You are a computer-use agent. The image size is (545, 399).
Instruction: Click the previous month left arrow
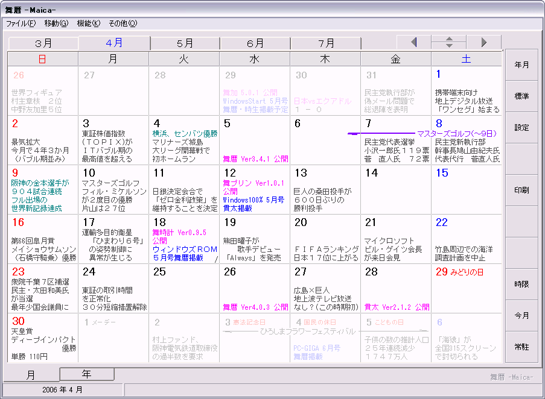[413, 42]
